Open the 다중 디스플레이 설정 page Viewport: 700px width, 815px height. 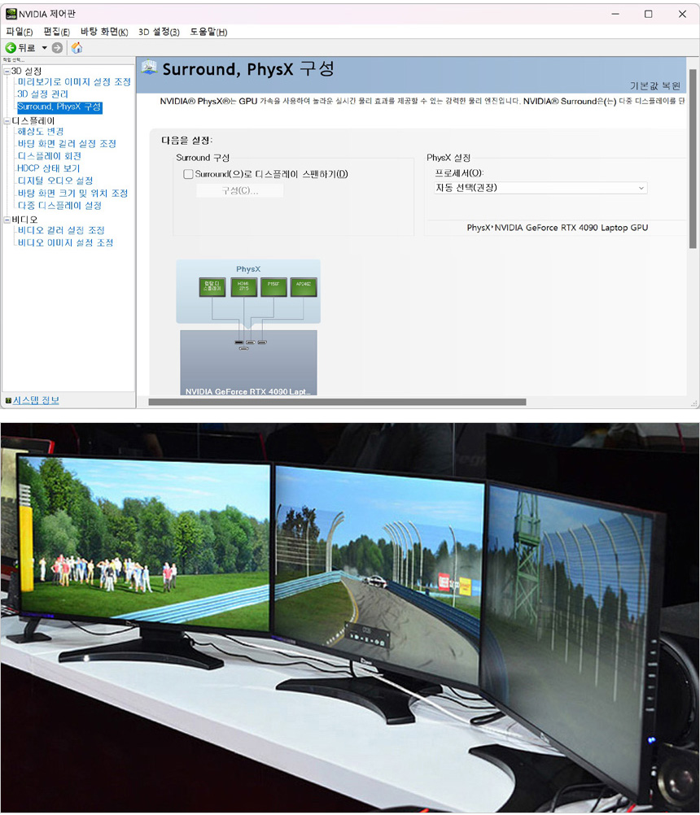(x=59, y=205)
